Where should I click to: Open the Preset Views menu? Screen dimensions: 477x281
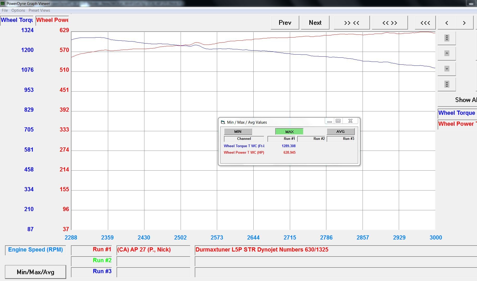tap(39, 10)
